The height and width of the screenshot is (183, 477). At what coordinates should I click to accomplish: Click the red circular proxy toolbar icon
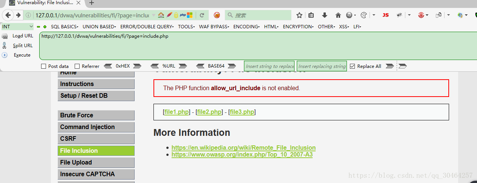coord(421,15)
